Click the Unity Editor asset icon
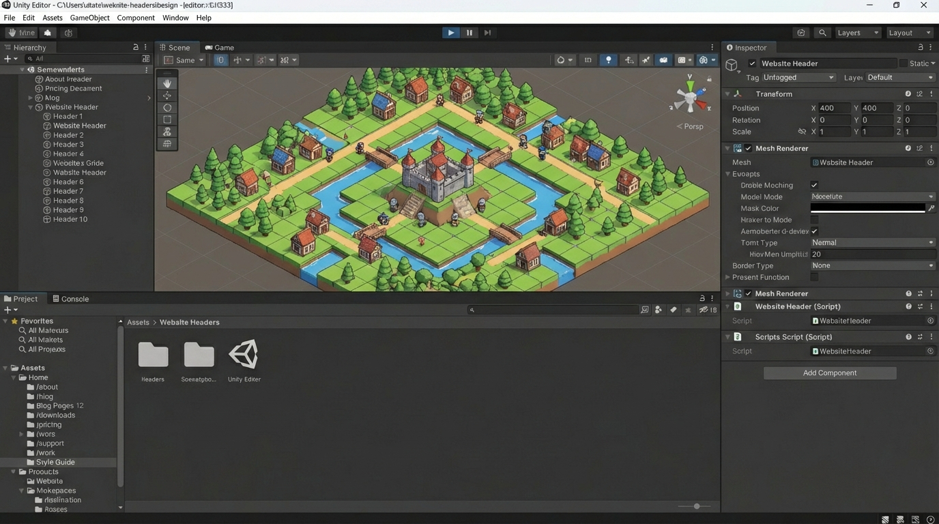 (x=244, y=355)
